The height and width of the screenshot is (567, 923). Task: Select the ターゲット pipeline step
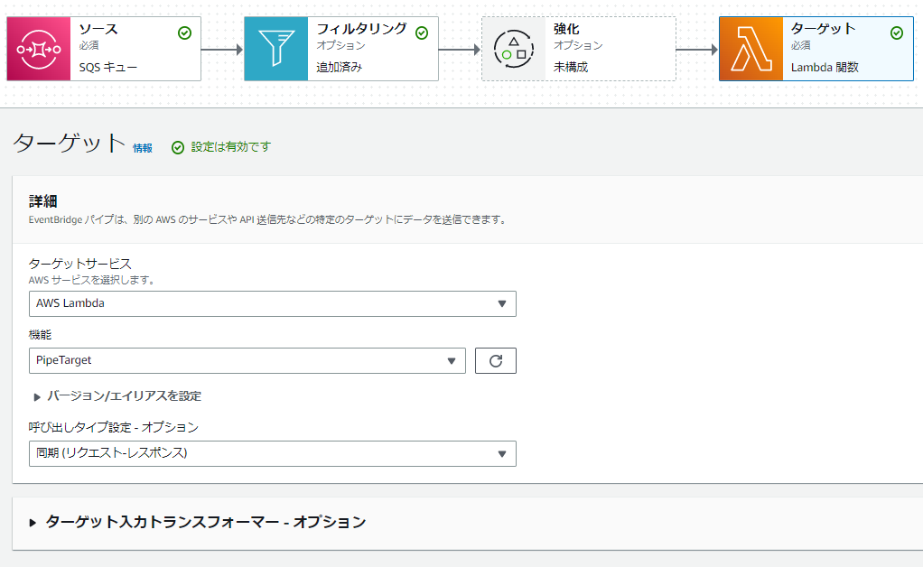tap(816, 49)
